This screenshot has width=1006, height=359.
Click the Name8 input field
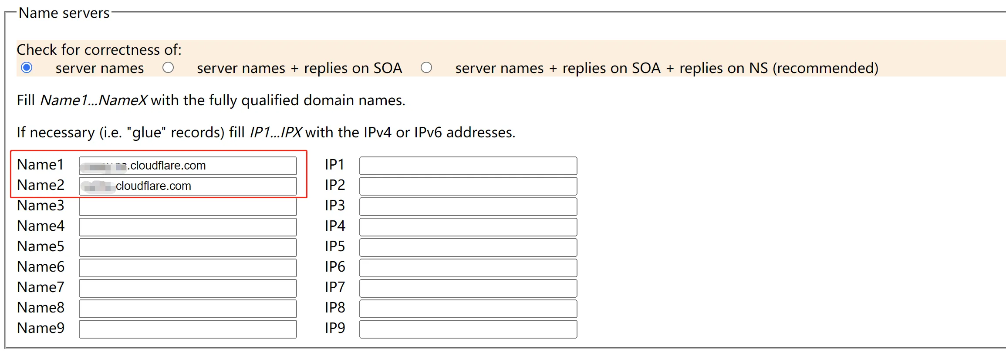point(188,309)
